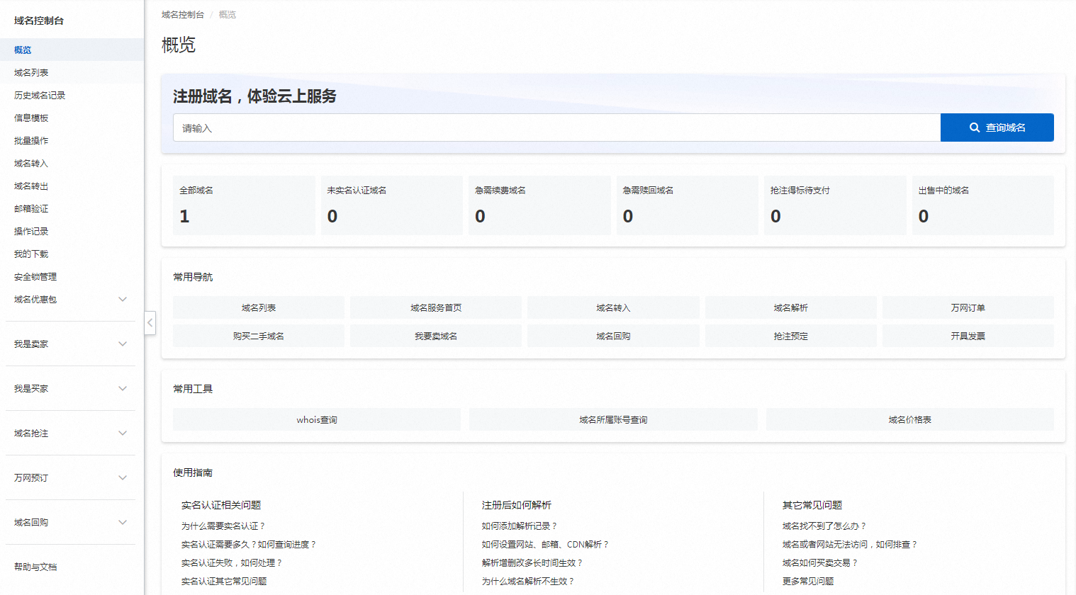
Task: Open the whois查询 tool
Action: click(317, 419)
